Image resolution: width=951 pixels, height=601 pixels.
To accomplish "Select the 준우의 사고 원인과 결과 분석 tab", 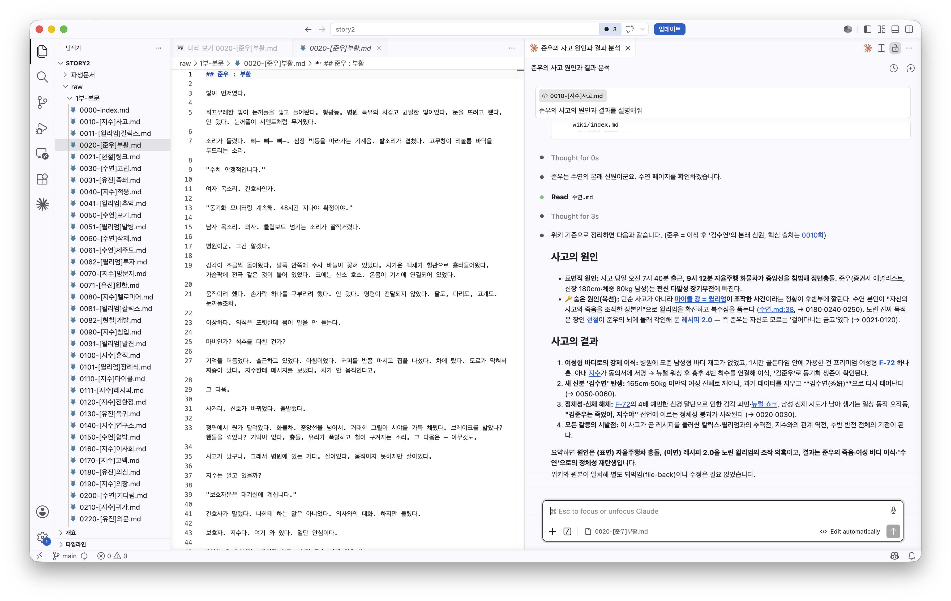I will [x=581, y=48].
